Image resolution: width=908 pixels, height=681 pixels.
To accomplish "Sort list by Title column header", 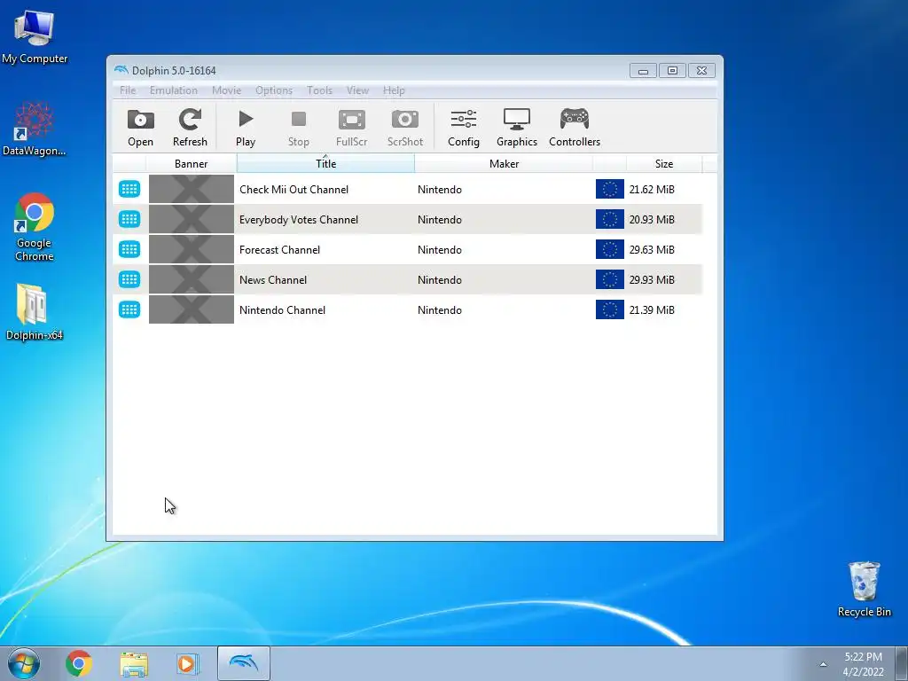I will tap(325, 164).
